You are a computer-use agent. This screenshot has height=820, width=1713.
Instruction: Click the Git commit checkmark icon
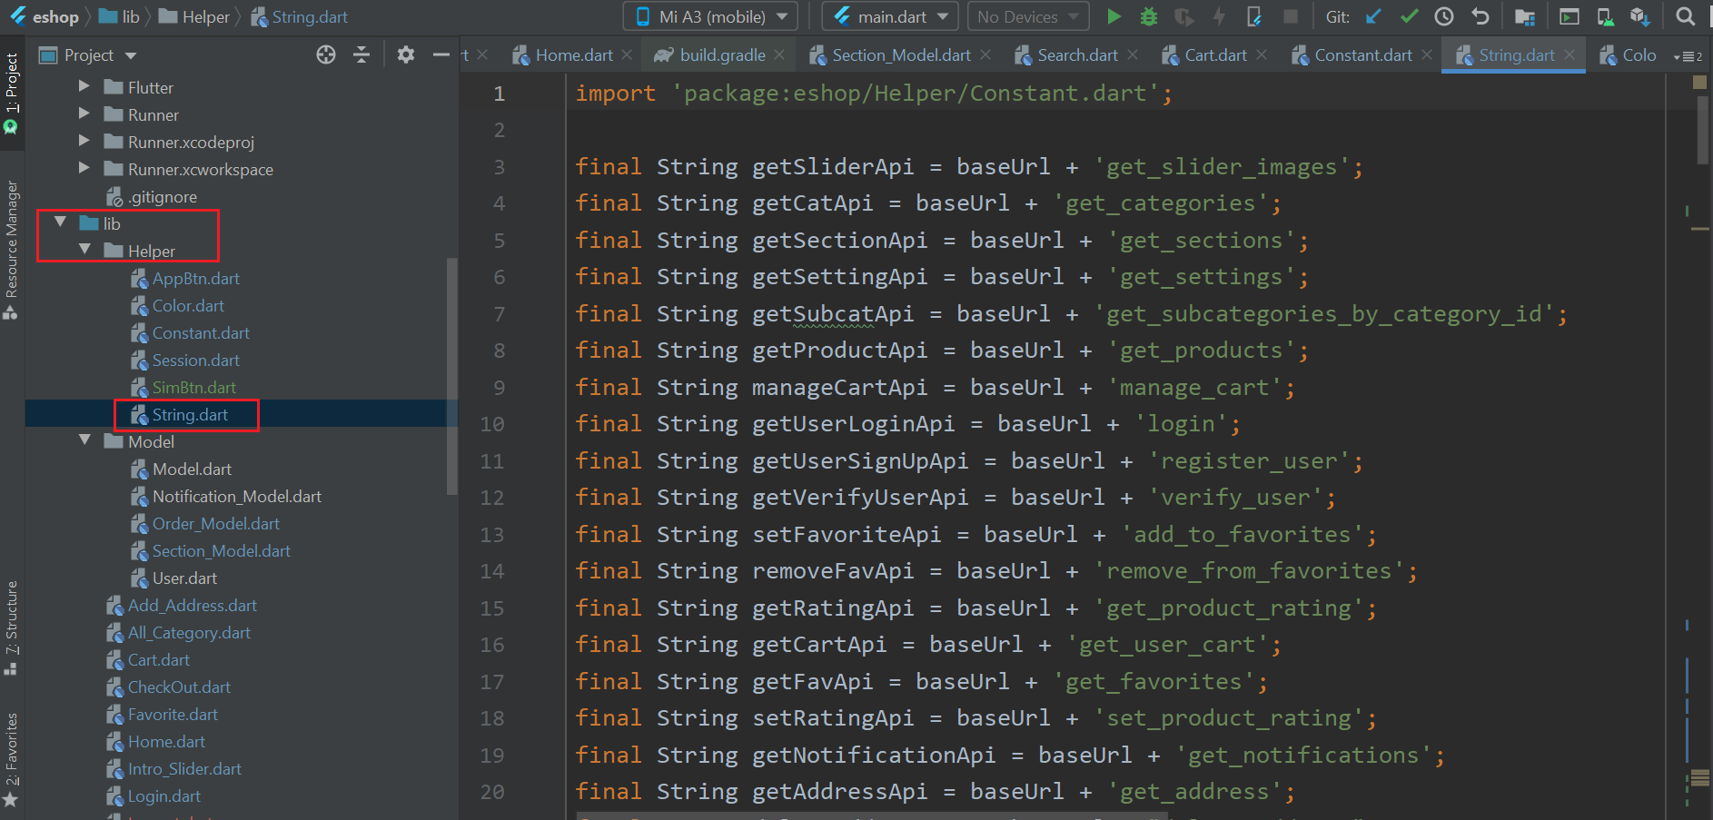[1409, 16]
